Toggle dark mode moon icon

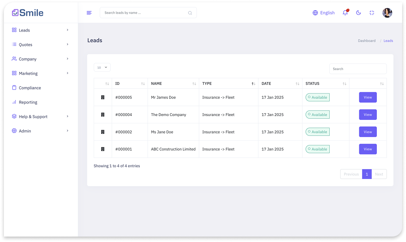point(359,13)
